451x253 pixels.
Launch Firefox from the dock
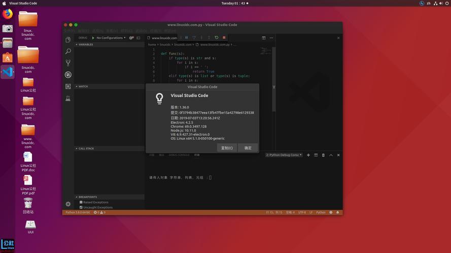tap(8, 14)
